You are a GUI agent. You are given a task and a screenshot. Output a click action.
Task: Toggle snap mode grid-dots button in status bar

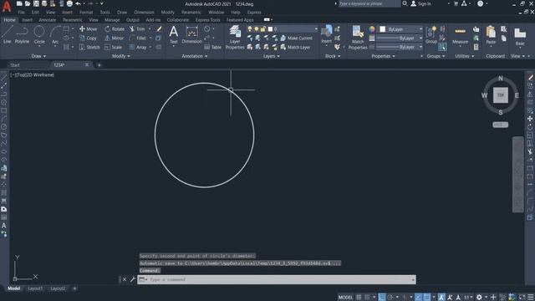point(367,298)
